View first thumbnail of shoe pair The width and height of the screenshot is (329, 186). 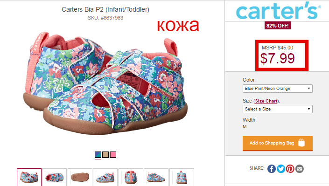(29, 177)
